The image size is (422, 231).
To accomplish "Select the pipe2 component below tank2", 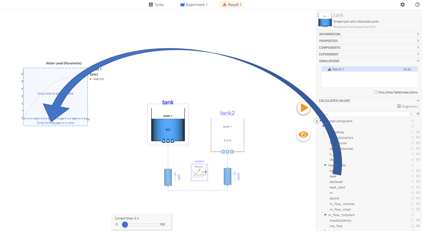I will [227, 176].
